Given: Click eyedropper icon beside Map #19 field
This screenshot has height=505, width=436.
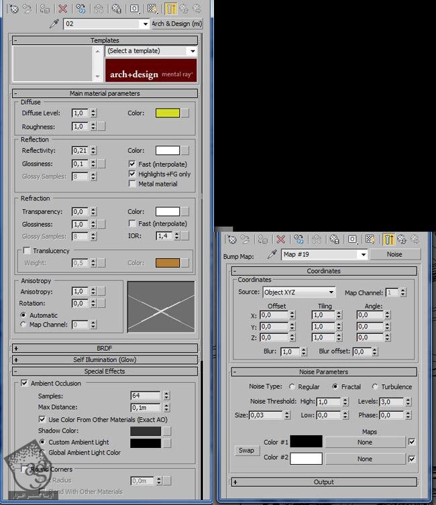Looking at the screenshot, I should tap(272, 255).
